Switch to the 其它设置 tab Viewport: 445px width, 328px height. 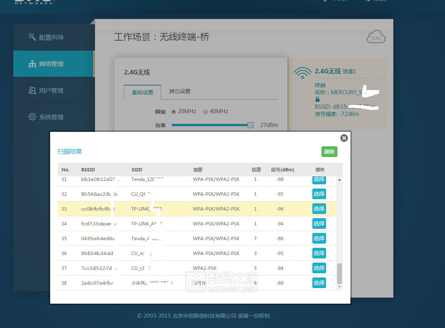click(x=179, y=92)
